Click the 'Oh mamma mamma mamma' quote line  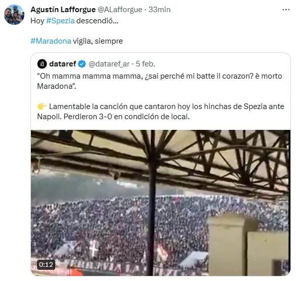(x=160, y=81)
